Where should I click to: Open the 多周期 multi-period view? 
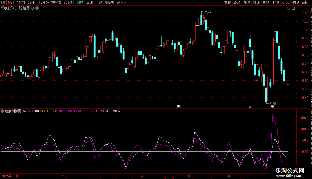point(109,2)
